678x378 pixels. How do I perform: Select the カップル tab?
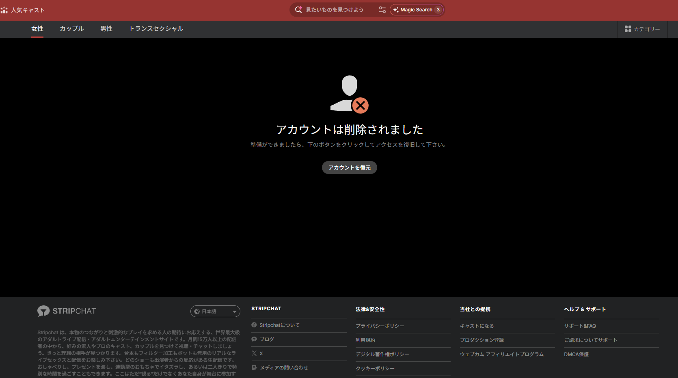[72, 29]
